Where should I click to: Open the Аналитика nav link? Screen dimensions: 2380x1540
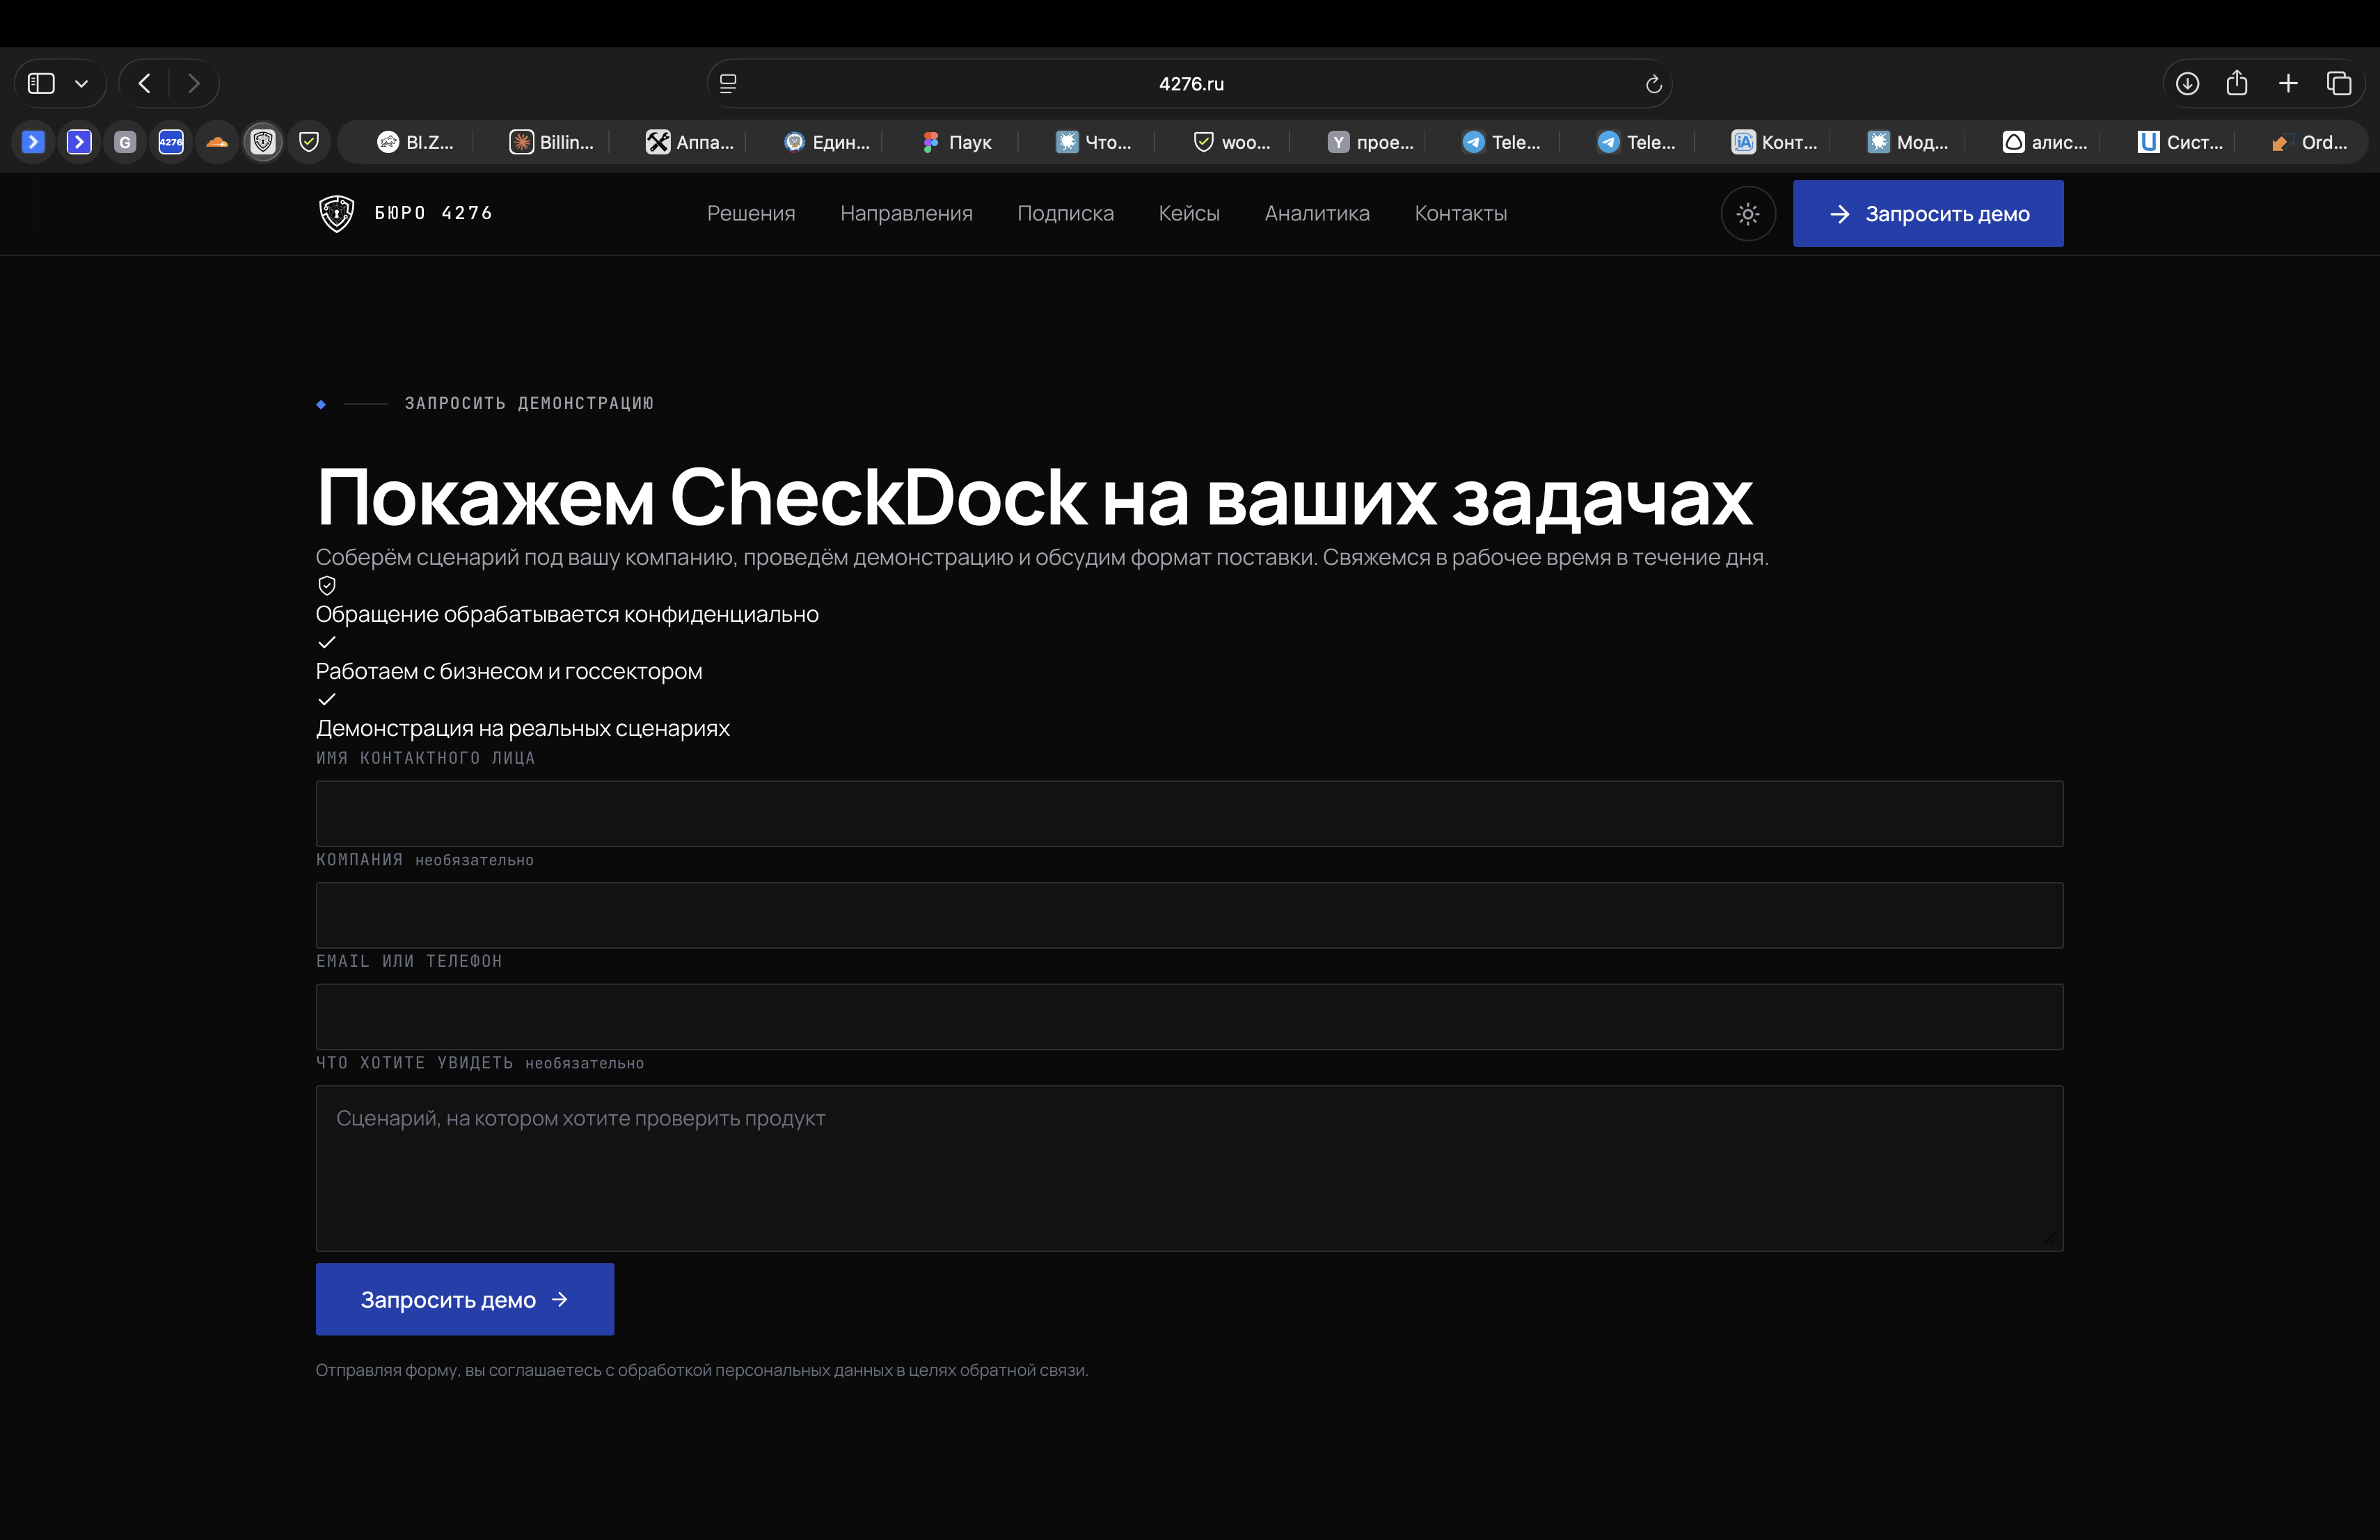(1317, 213)
